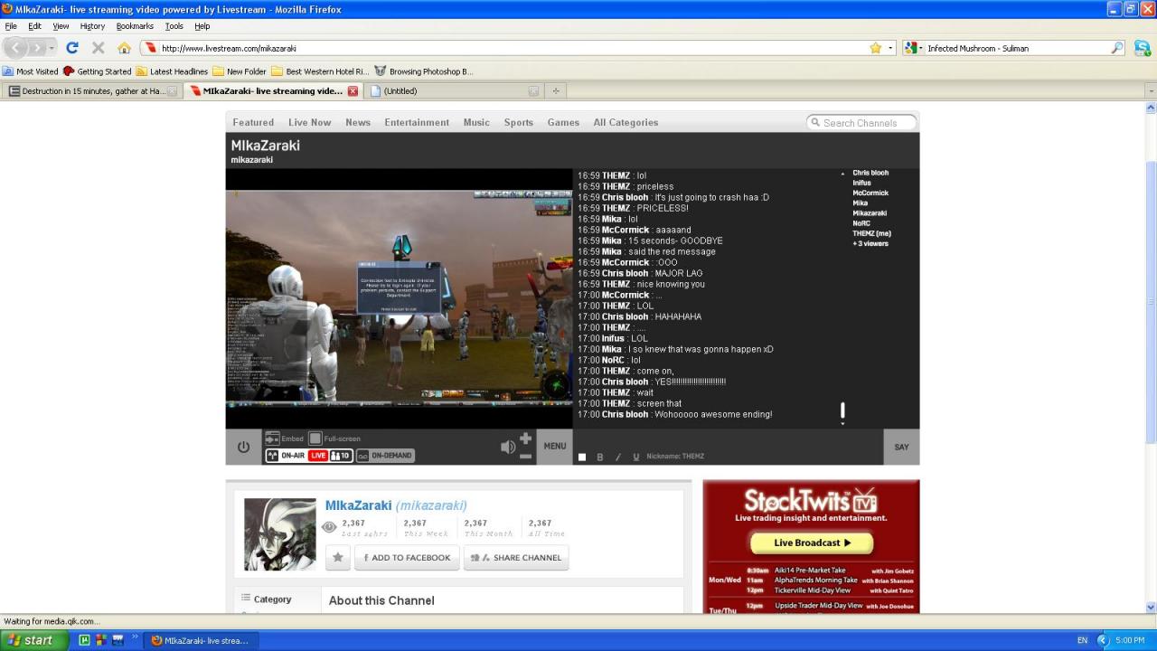Viewport: 1157px width, 651px height.
Task: Open the Help menu
Action: coord(202,26)
